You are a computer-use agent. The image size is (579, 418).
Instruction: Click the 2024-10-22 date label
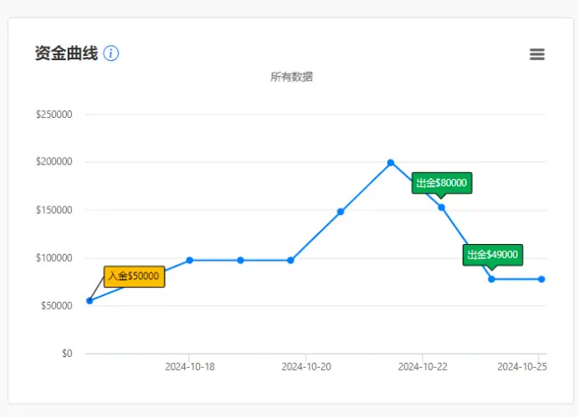coord(423,367)
